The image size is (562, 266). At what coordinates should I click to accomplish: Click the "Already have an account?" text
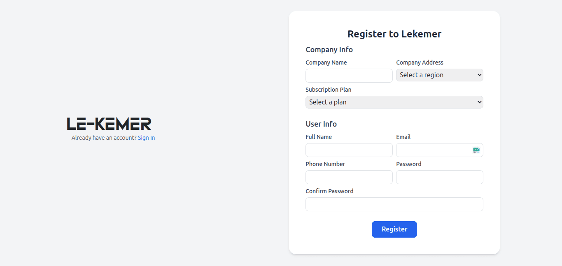104,138
